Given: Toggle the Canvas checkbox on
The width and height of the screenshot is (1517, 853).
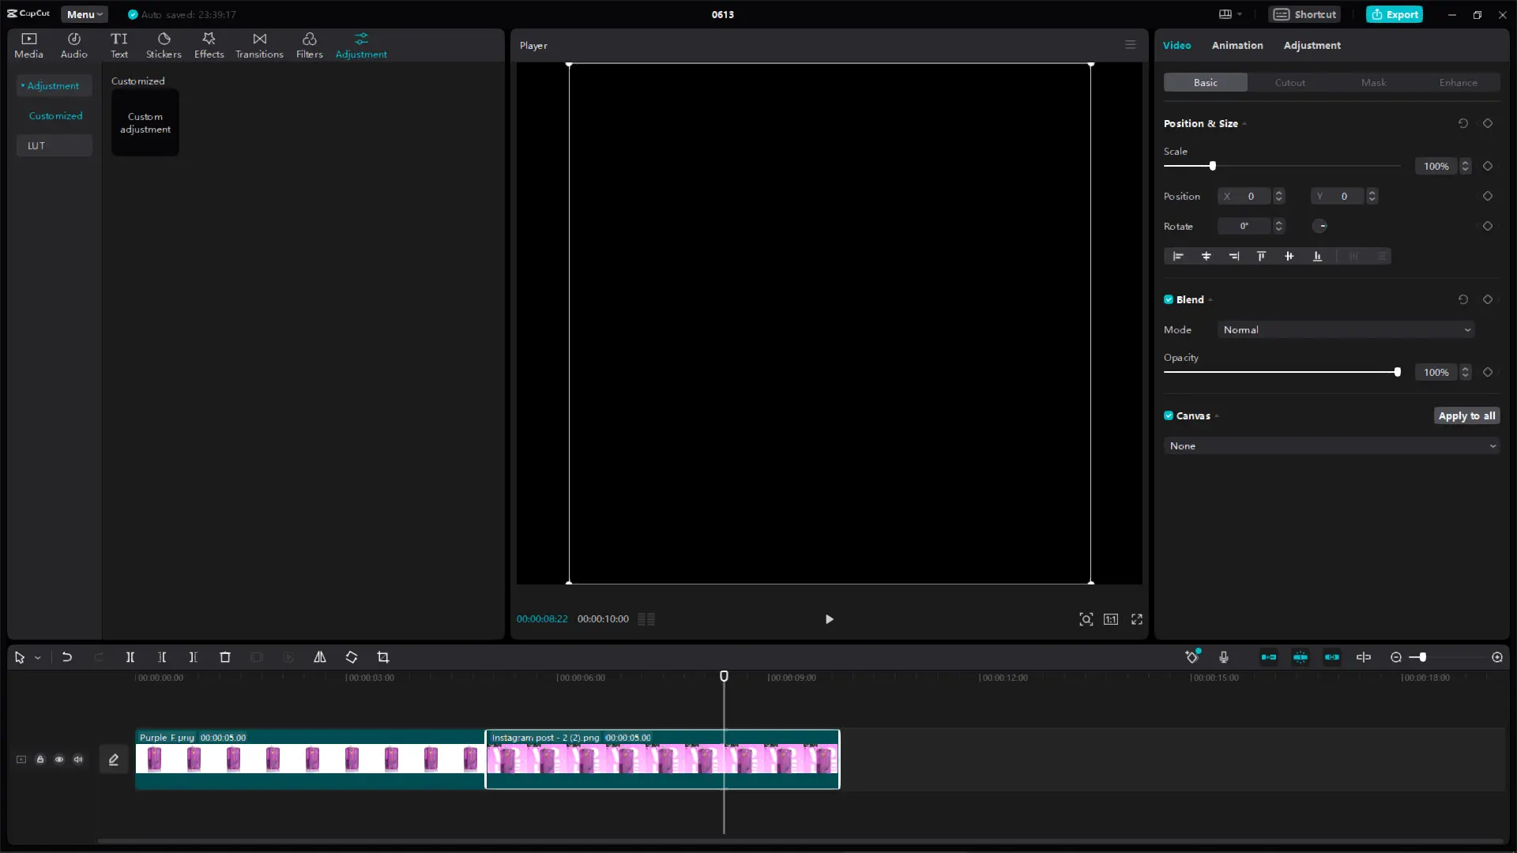Looking at the screenshot, I should coord(1168,415).
